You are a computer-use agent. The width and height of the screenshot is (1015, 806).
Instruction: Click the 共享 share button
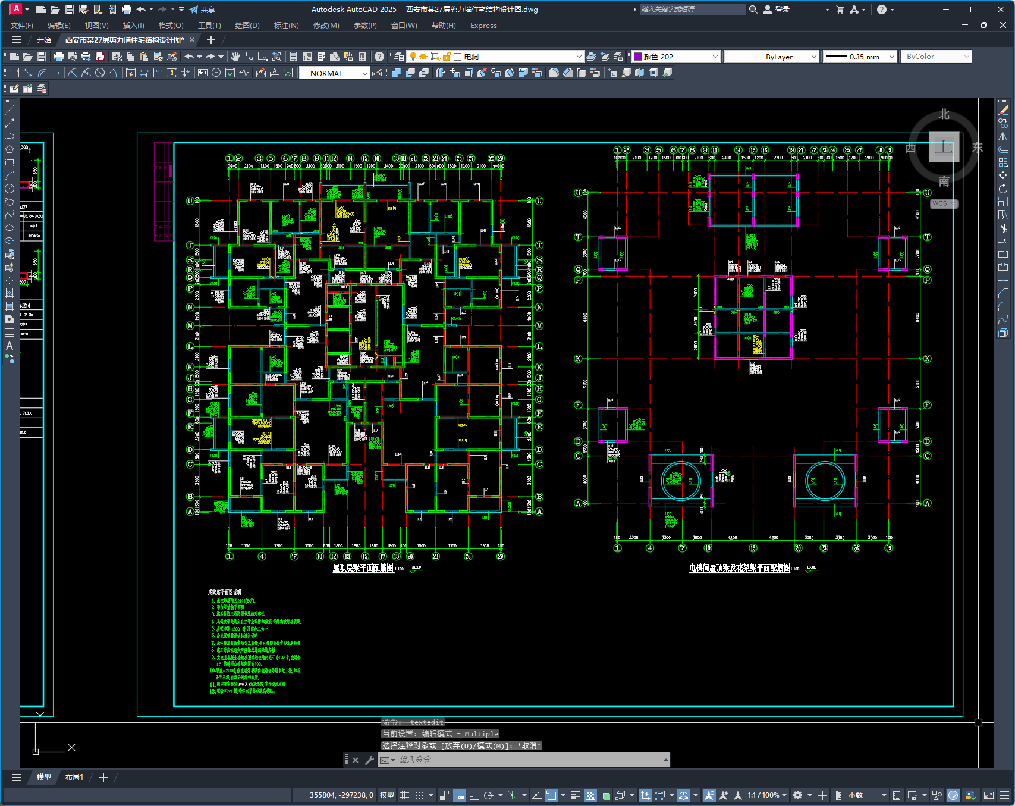pyautogui.click(x=202, y=10)
